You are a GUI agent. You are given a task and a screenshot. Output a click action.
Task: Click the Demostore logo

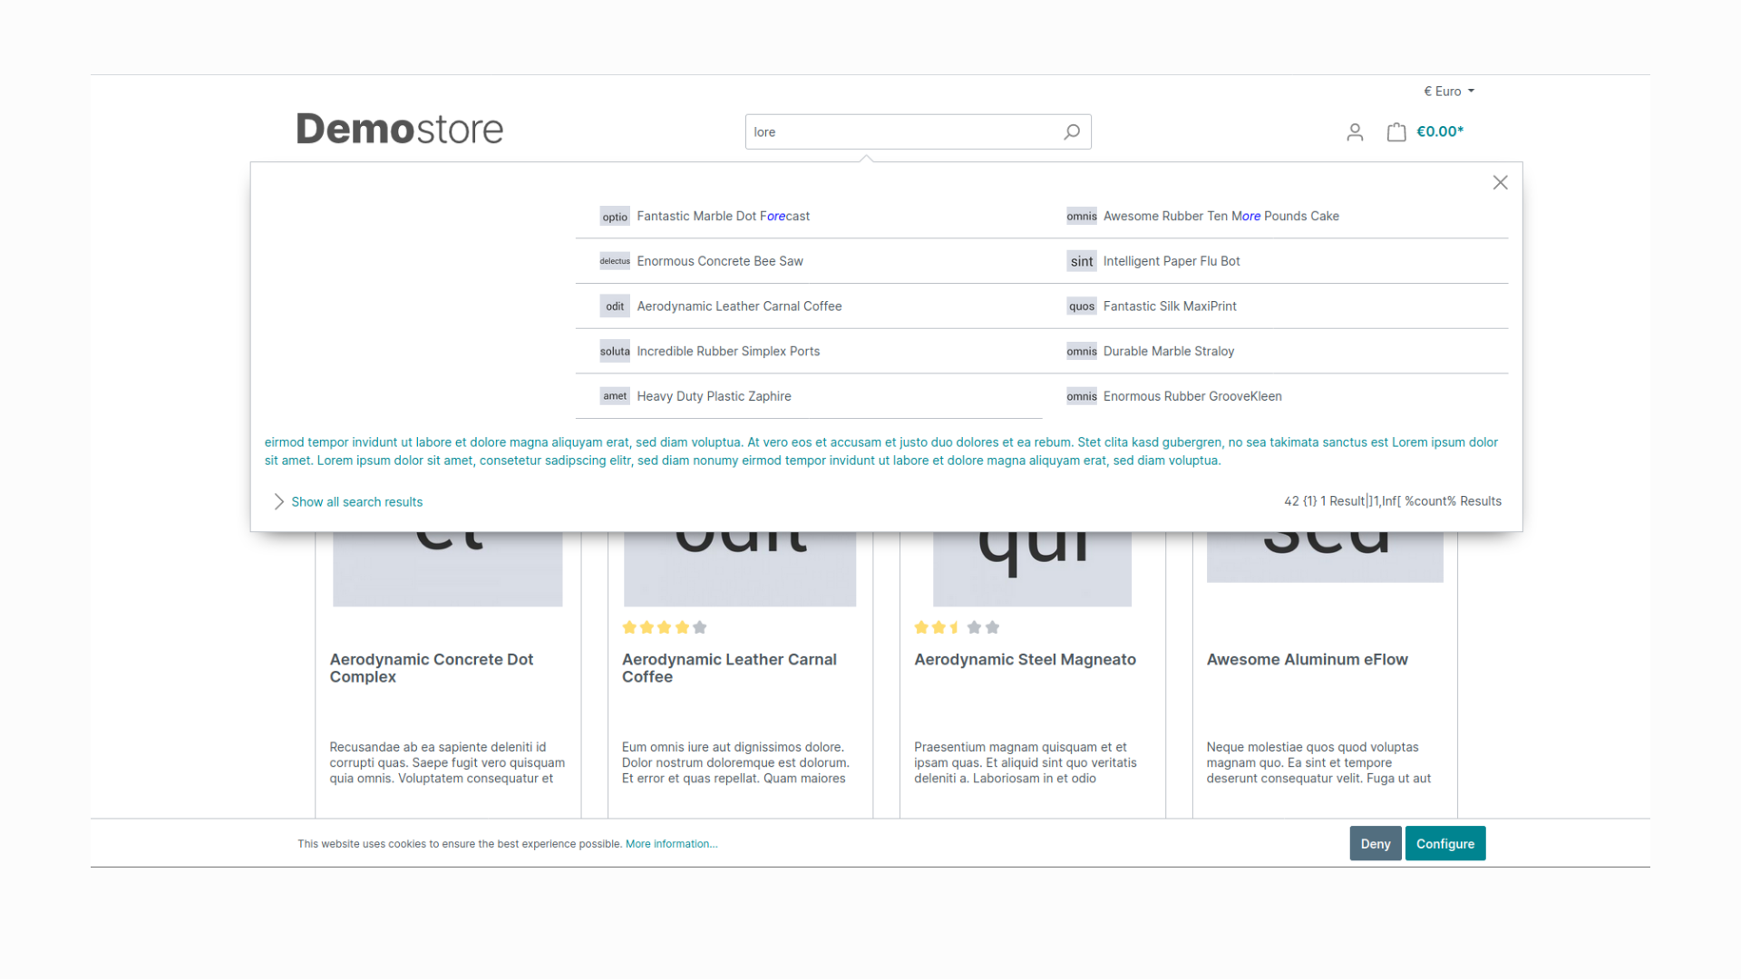tap(400, 130)
